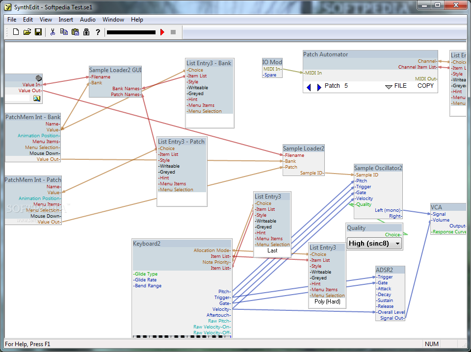Image resolution: width=471 pixels, height=352 pixels.
Task: Stop audio with the grey stop button
Action: (x=173, y=32)
